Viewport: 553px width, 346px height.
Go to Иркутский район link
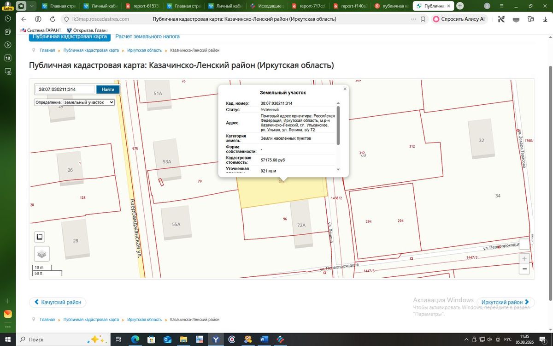[x=506, y=303]
